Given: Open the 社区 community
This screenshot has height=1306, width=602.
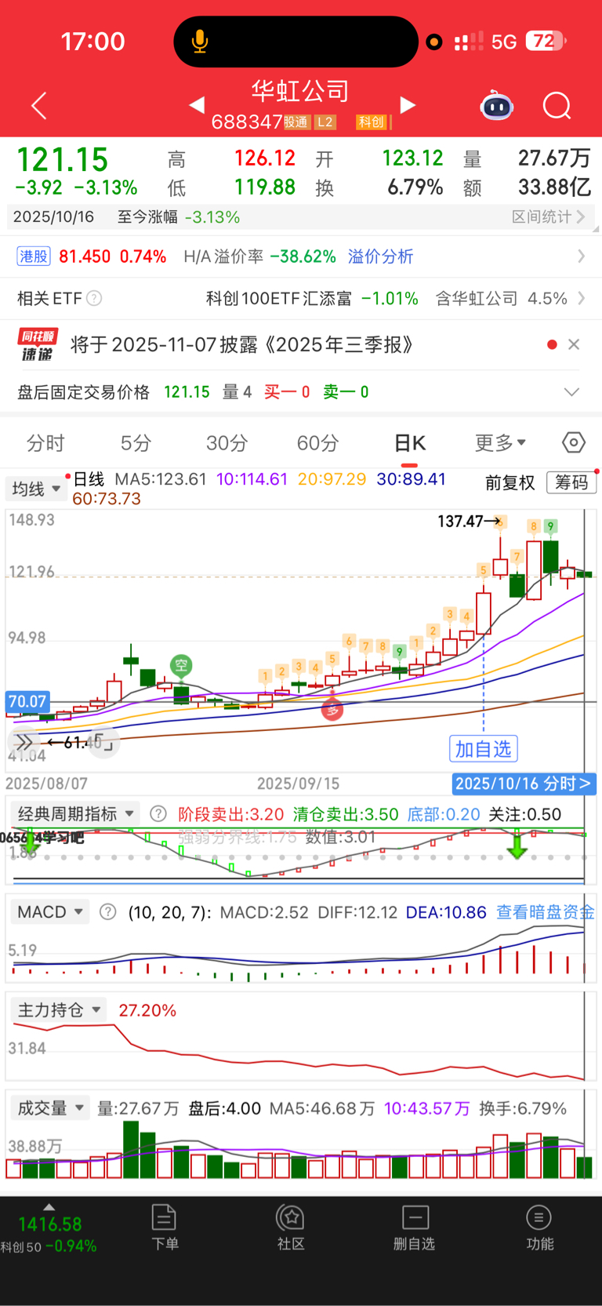Looking at the screenshot, I should pyautogui.click(x=290, y=1228).
